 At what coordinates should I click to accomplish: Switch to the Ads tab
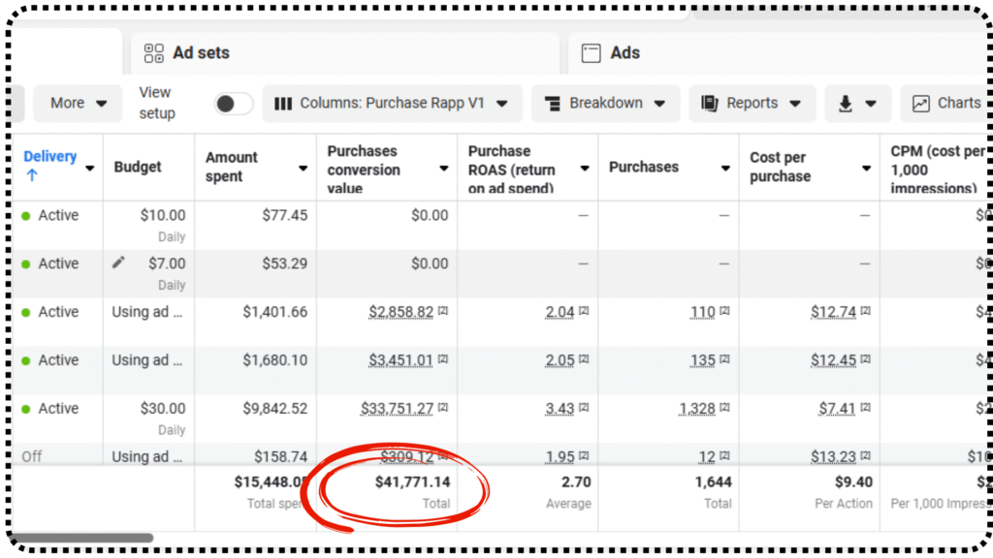click(x=625, y=53)
